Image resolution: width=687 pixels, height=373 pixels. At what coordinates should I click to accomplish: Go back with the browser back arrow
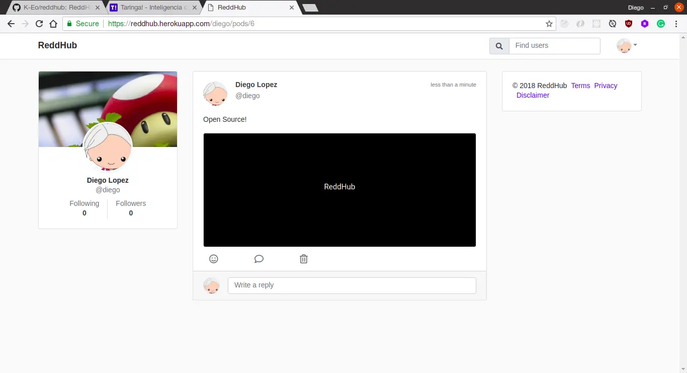(11, 24)
